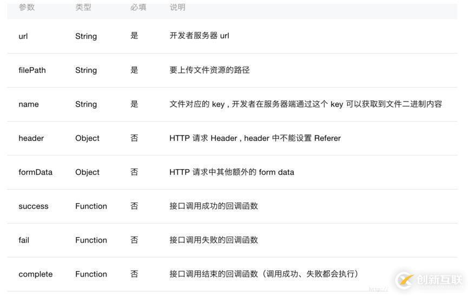Click the 类型 column header
Image resolution: width=468 pixels, height=296 pixels.
point(83,8)
